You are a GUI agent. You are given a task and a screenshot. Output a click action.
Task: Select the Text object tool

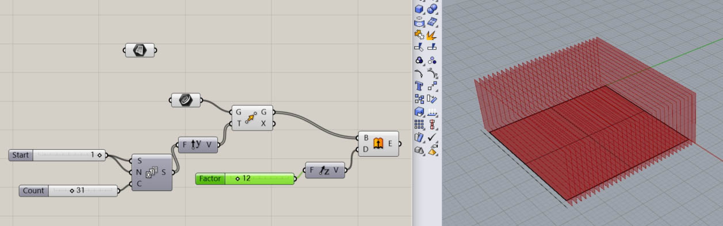tap(419, 86)
